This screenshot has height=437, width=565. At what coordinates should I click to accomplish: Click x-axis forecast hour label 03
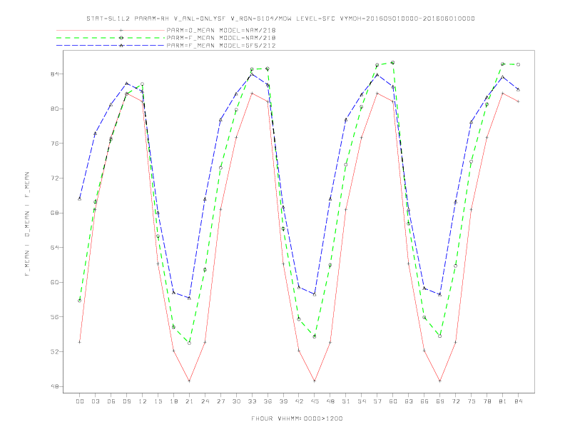[x=95, y=401]
